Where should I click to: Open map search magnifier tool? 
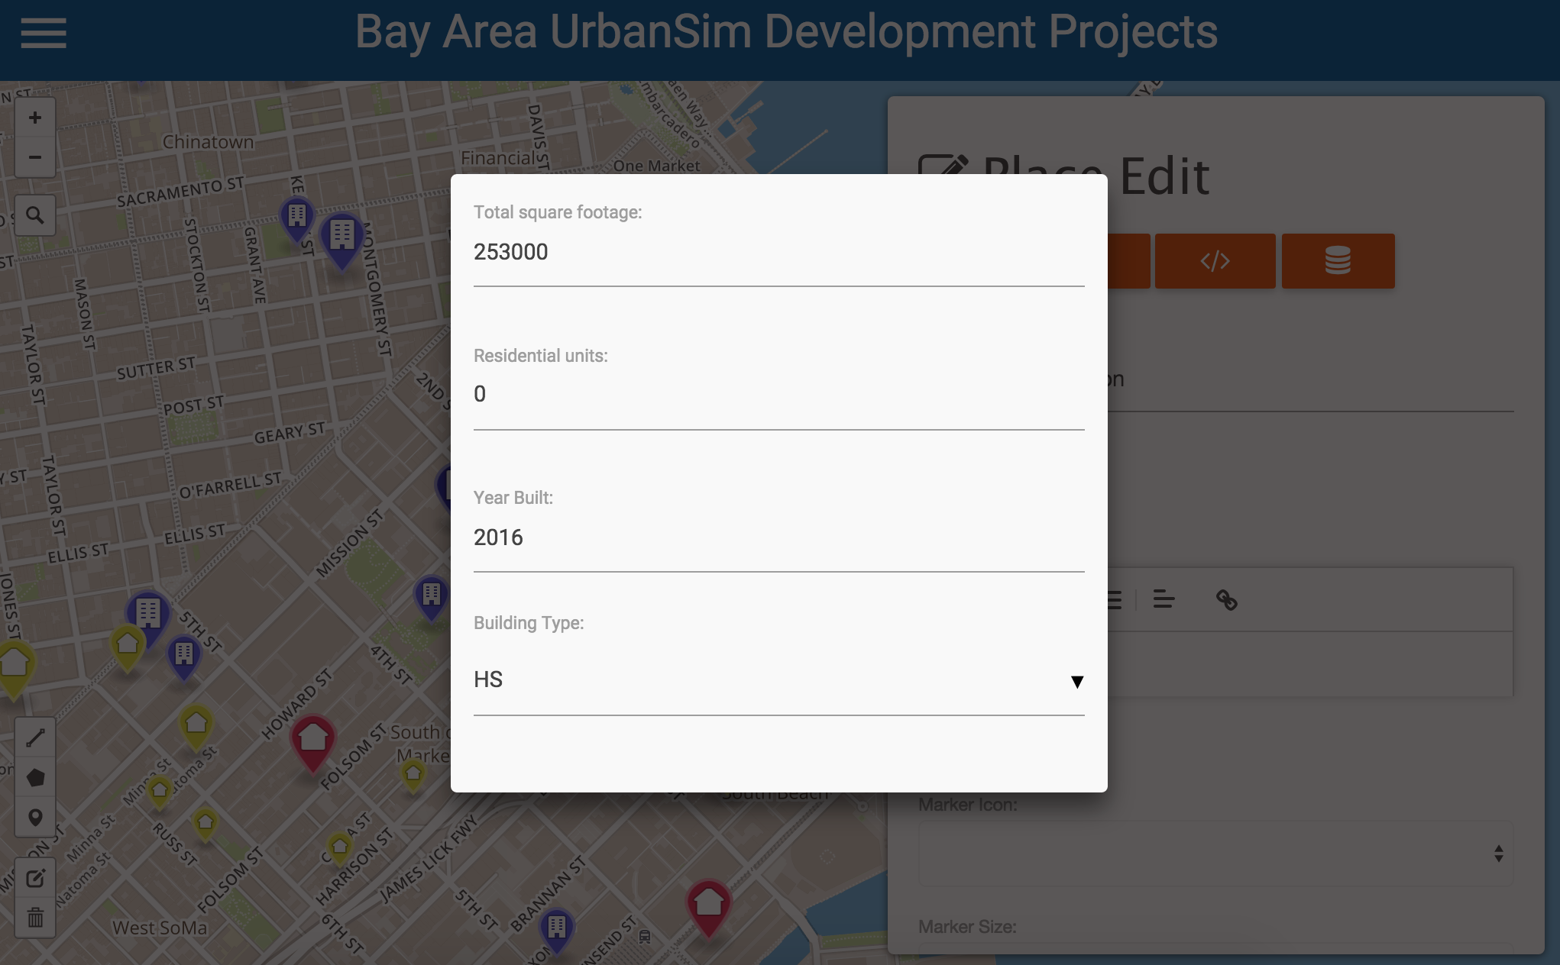[x=35, y=215]
